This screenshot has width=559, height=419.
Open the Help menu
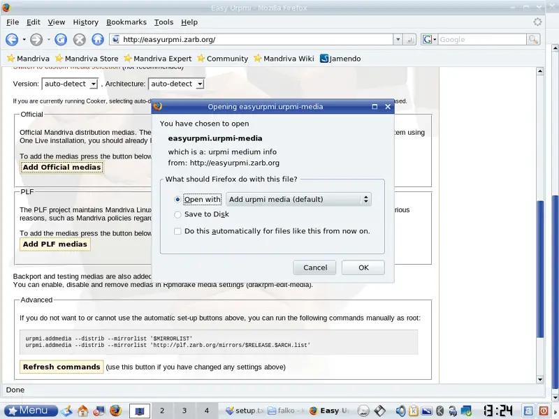pyautogui.click(x=189, y=22)
